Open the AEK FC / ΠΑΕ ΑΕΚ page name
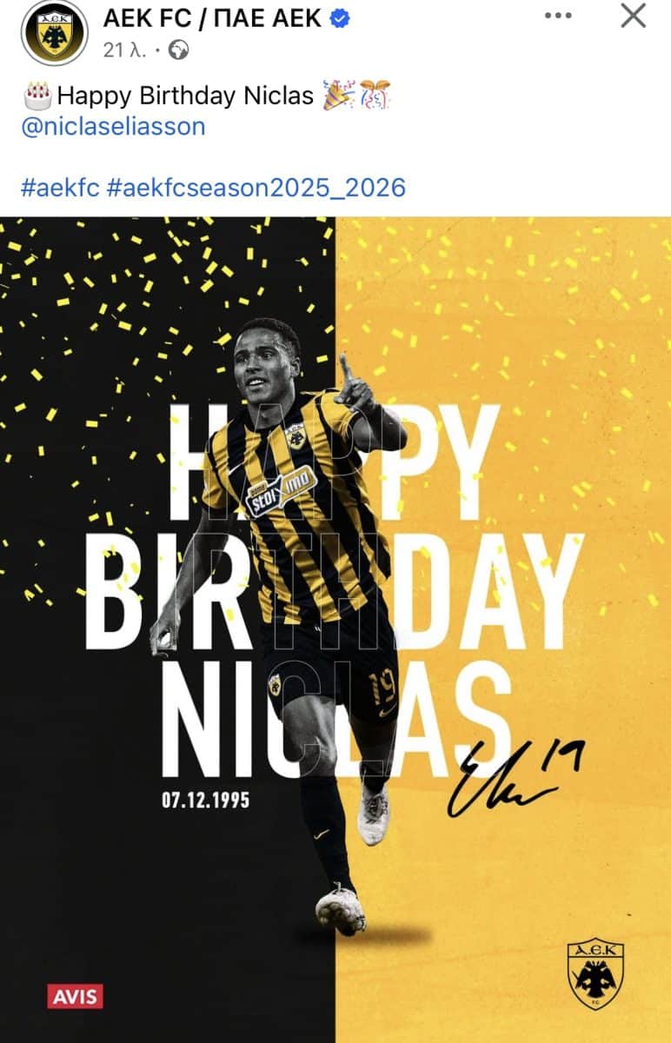The width and height of the screenshot is (671, 1043). [215, 18]
